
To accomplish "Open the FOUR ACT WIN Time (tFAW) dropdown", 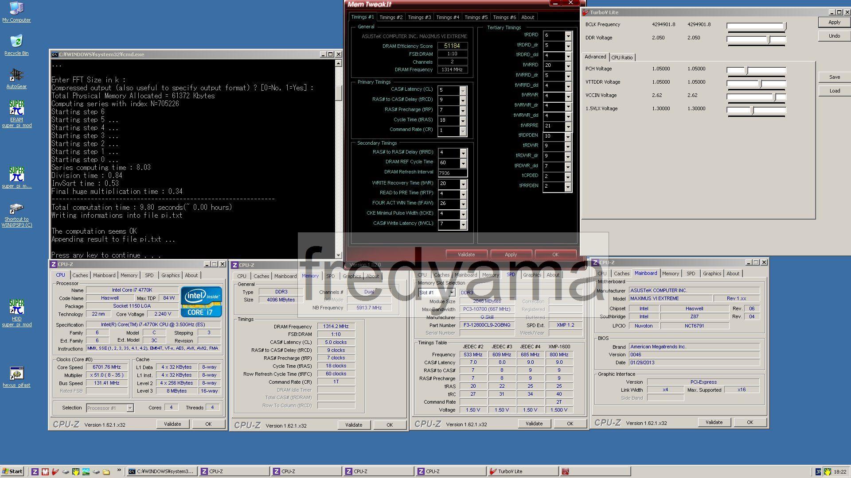I will point(463,204).
